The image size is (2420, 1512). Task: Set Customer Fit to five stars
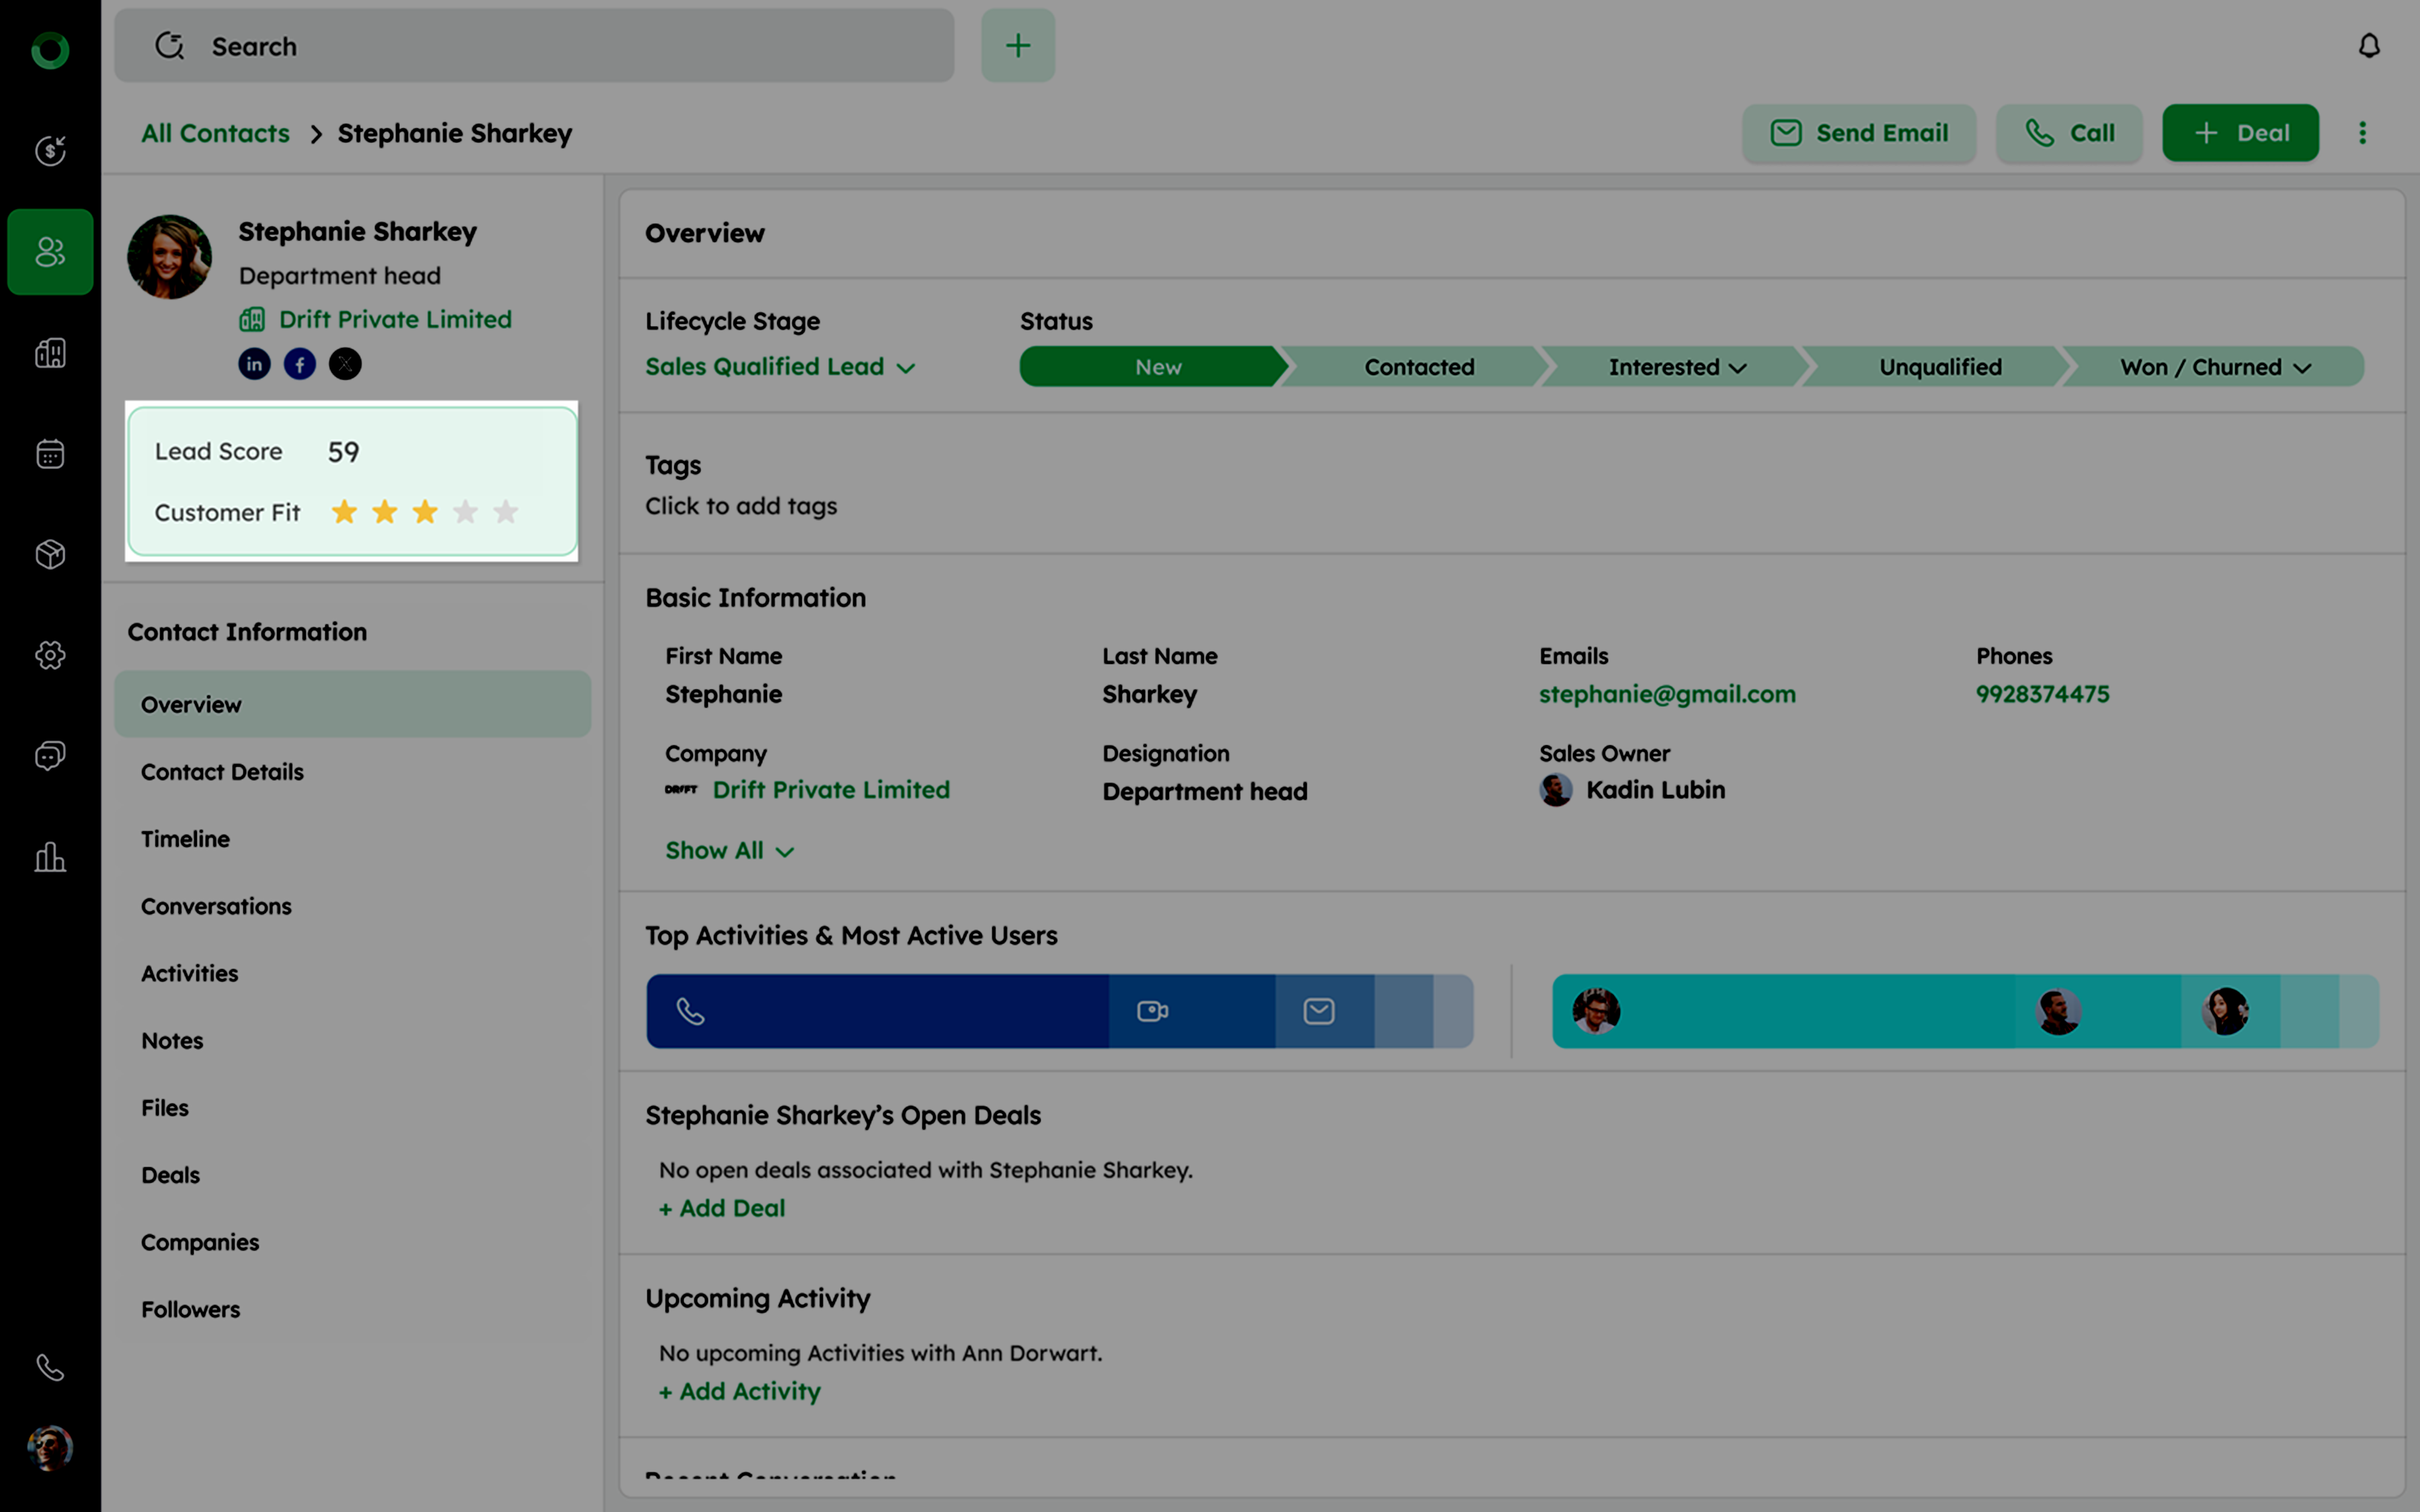click(x=506, y=512)
